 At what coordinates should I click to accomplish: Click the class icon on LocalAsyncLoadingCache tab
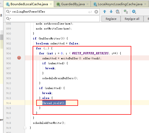pyautogui.click(x=95, y=4)
